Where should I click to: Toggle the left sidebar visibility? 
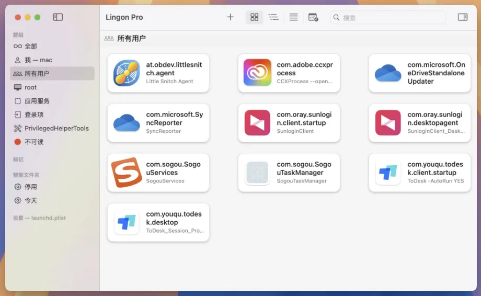click(x=58, y=17)
